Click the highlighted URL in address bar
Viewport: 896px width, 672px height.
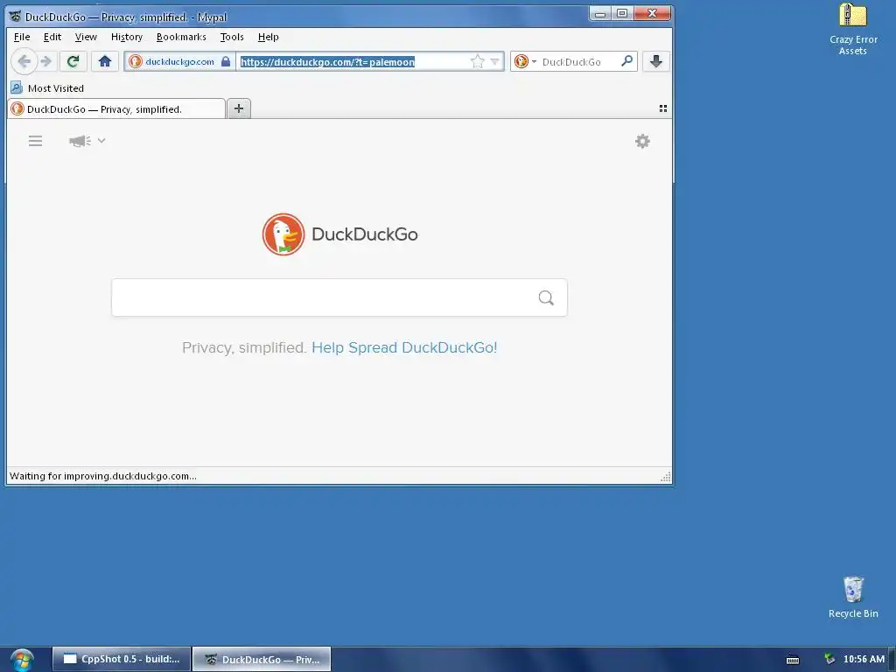click(x=327, y=62)
